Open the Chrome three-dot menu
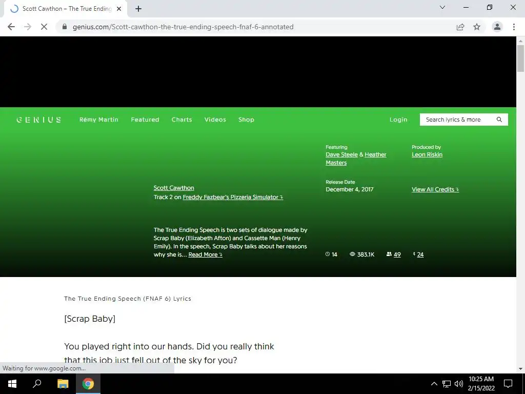 click(x=514, y=27)
